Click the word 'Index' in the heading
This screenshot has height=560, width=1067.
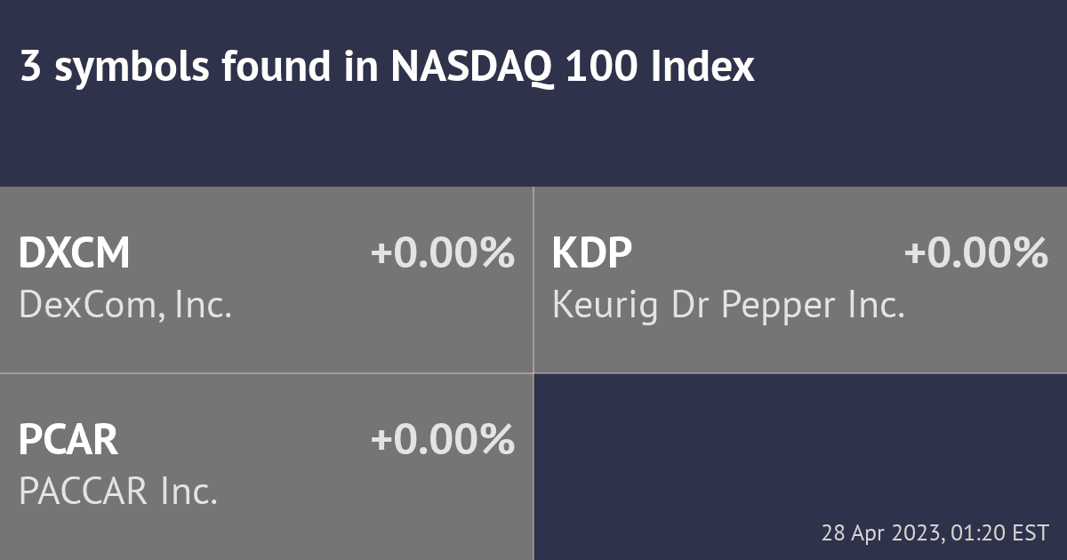[x=703, y=68]
